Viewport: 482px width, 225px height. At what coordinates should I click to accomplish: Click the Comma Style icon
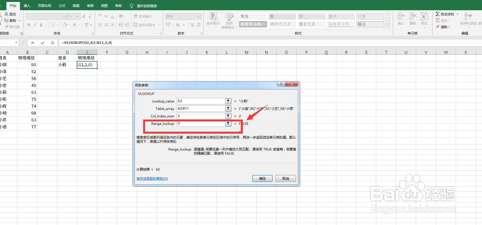tap(184, 25)
